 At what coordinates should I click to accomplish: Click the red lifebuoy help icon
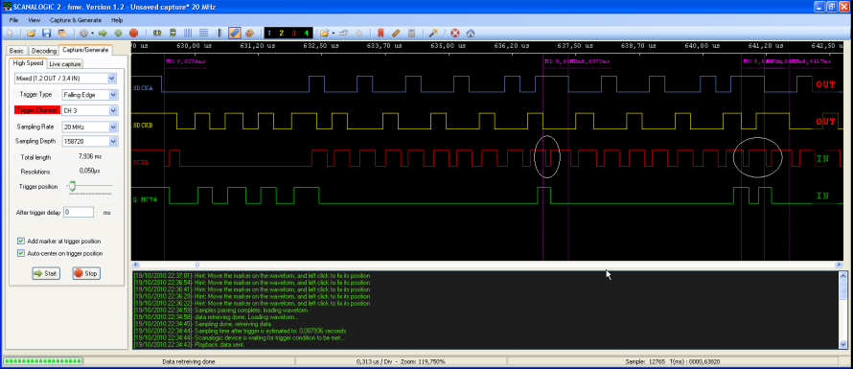click(455, 34)
